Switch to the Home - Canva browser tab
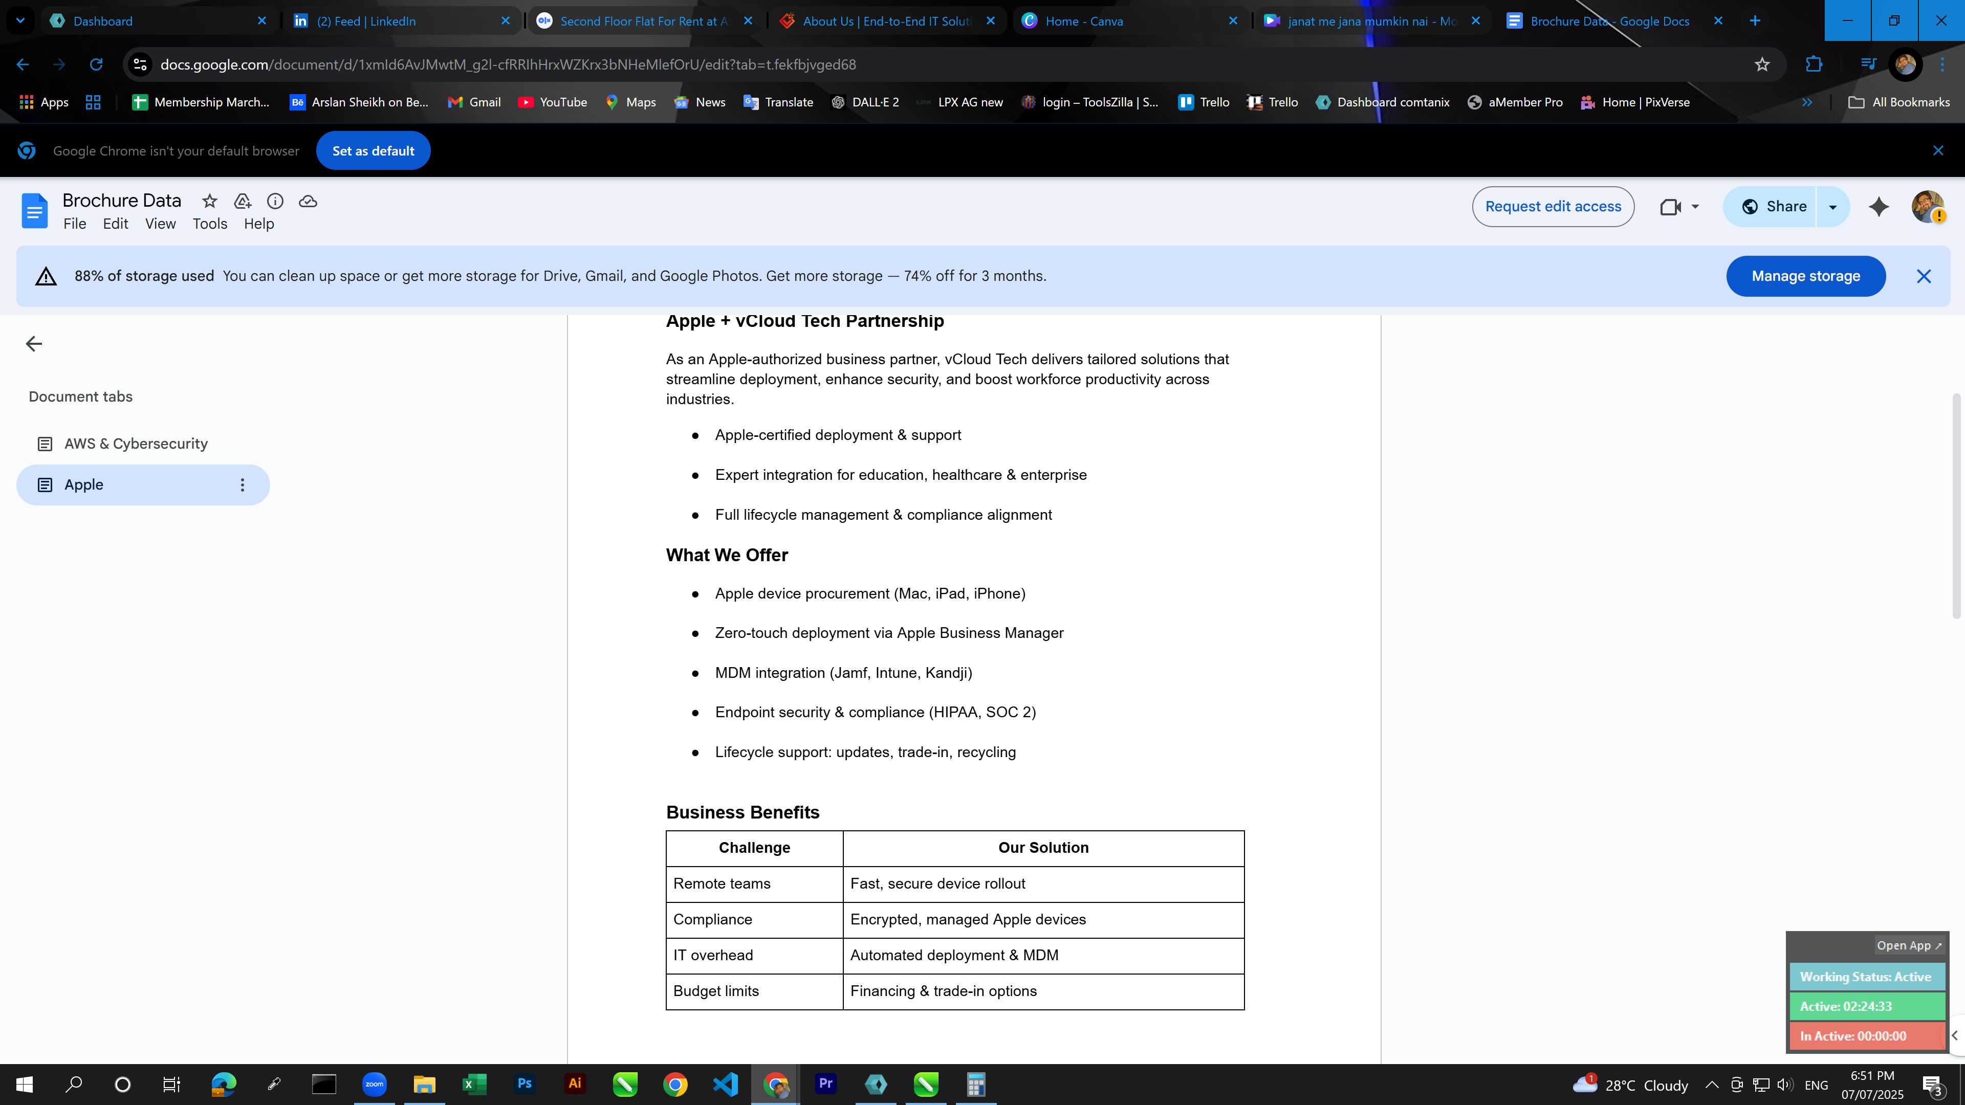The image size is (1965, 1105). (x=1130, y=20)
